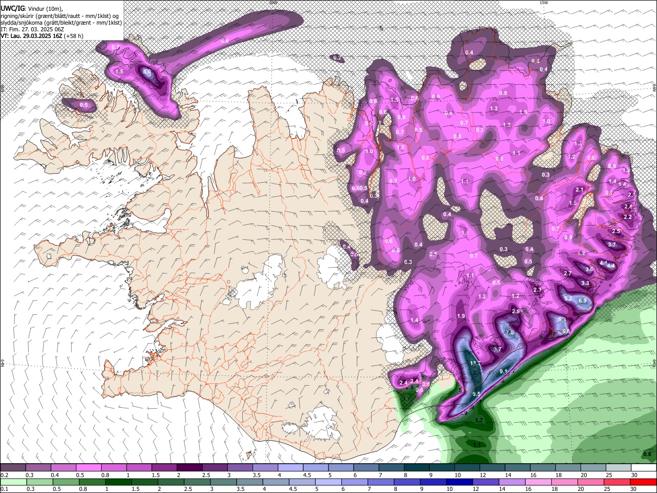Select the 'slydda/snjókoma' snow description line
The image size is (657, 493).
click(x=62, y=23)
